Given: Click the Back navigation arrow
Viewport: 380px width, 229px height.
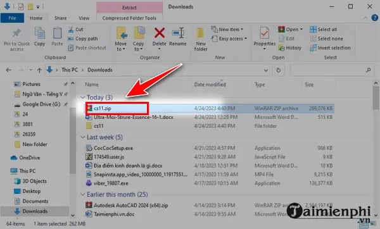Looking at the screenshot, I should point(8,70).
